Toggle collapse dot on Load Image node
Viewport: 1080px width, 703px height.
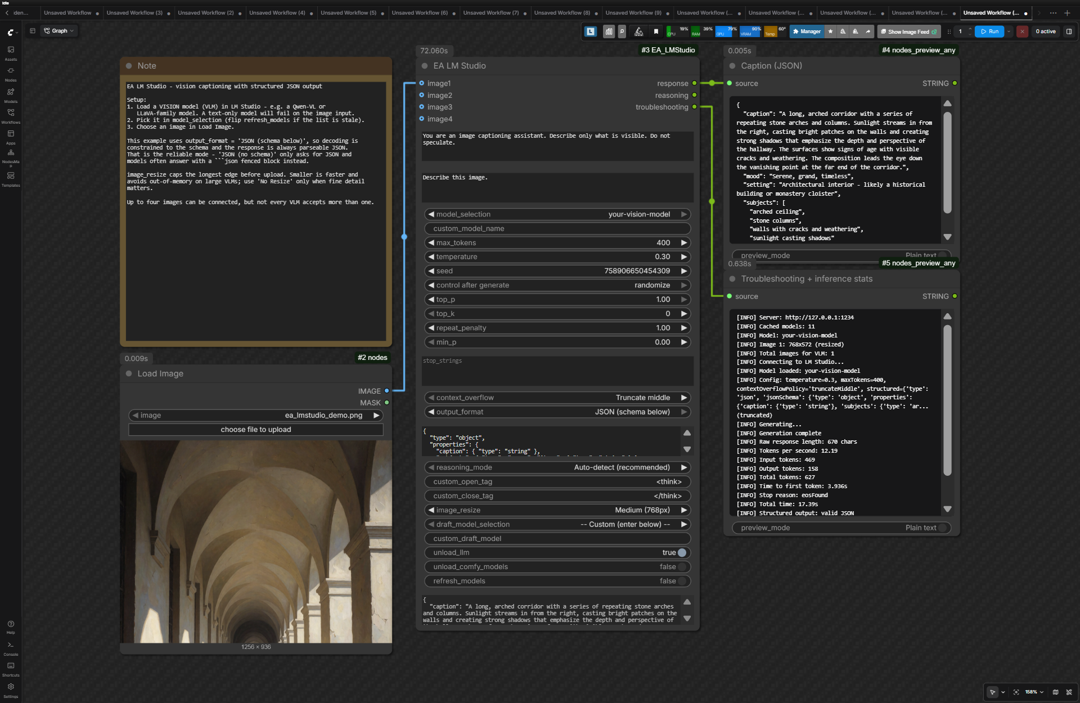pos(129,373)
